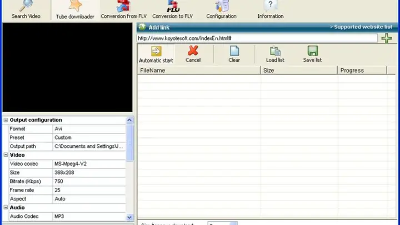Click the Video codec property label
This screenshot has height=225, width=400.
[x=24, y=164]
